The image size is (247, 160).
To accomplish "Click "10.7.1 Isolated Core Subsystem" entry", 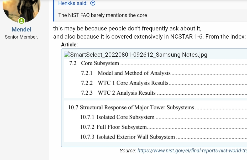I will tap(117, 117).
